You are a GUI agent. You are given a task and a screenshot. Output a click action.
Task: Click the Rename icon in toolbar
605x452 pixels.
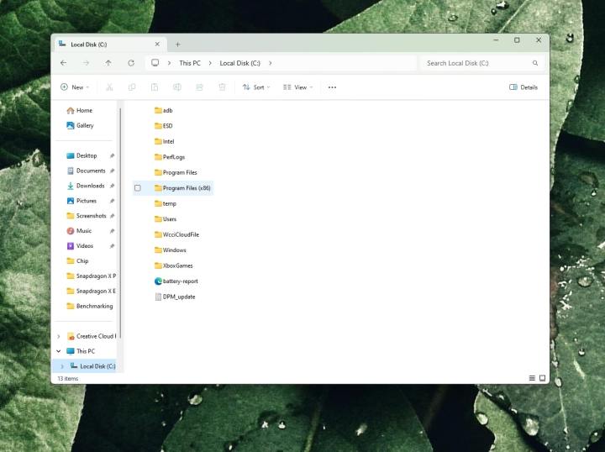tap(177, 87)
